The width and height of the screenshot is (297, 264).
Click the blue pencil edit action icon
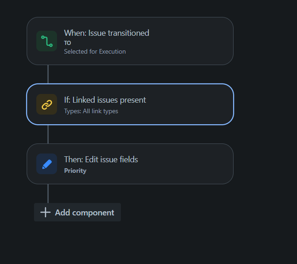coord(46,164)
